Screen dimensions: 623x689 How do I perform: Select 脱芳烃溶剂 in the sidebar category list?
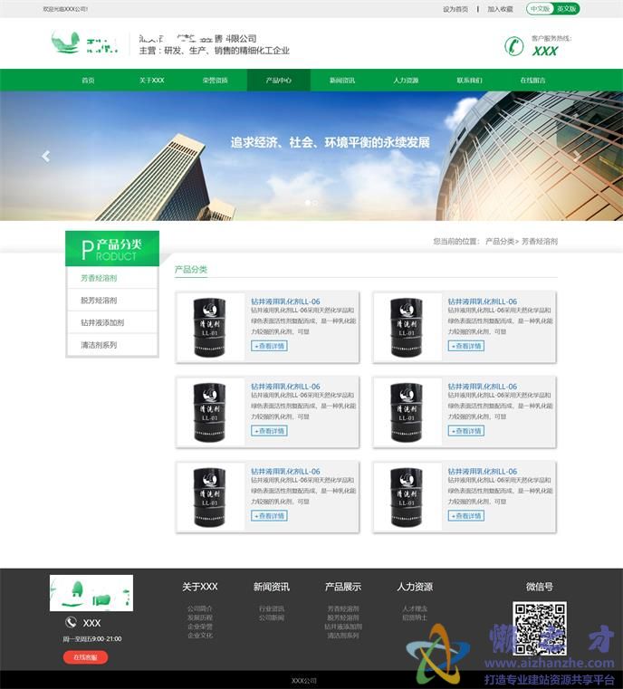coord(99,301)
